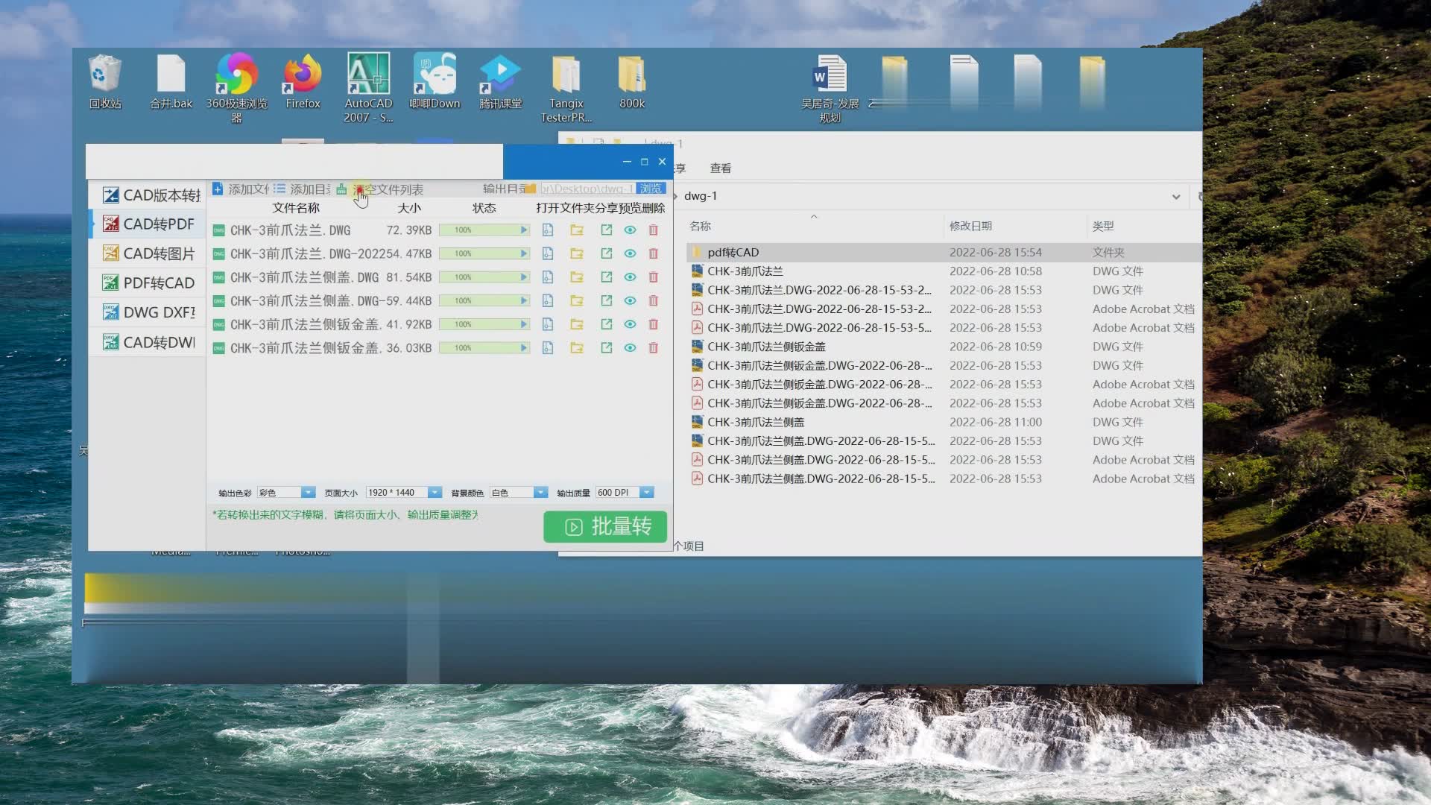Share the 81.54KB 侧盖 file
The height and width of the screenshot is (805, 1431).
[607, 277]
